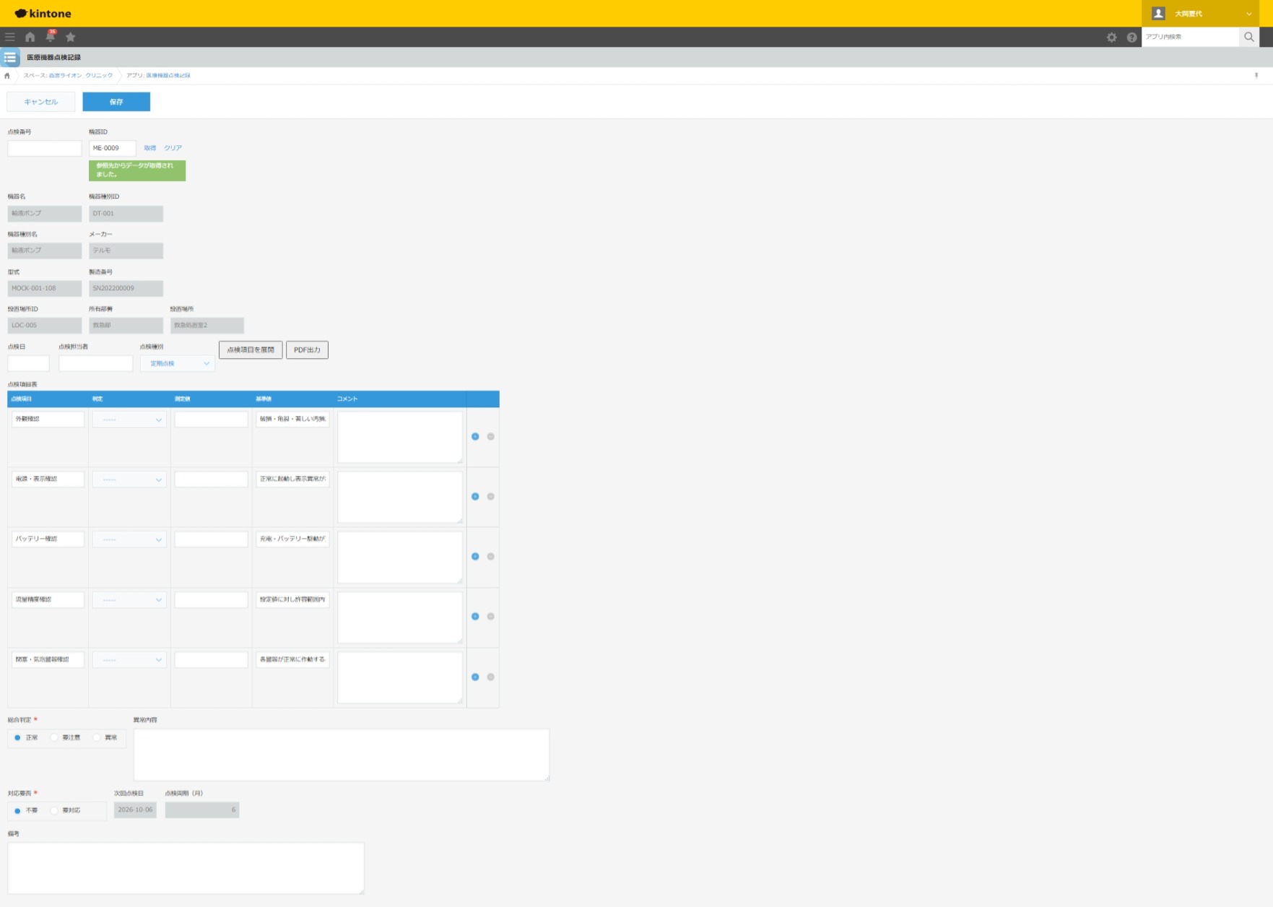Open 判定 dropdown in バッテリー確認 row
This screenshot has width=1273, height=907.
(129, 539)
